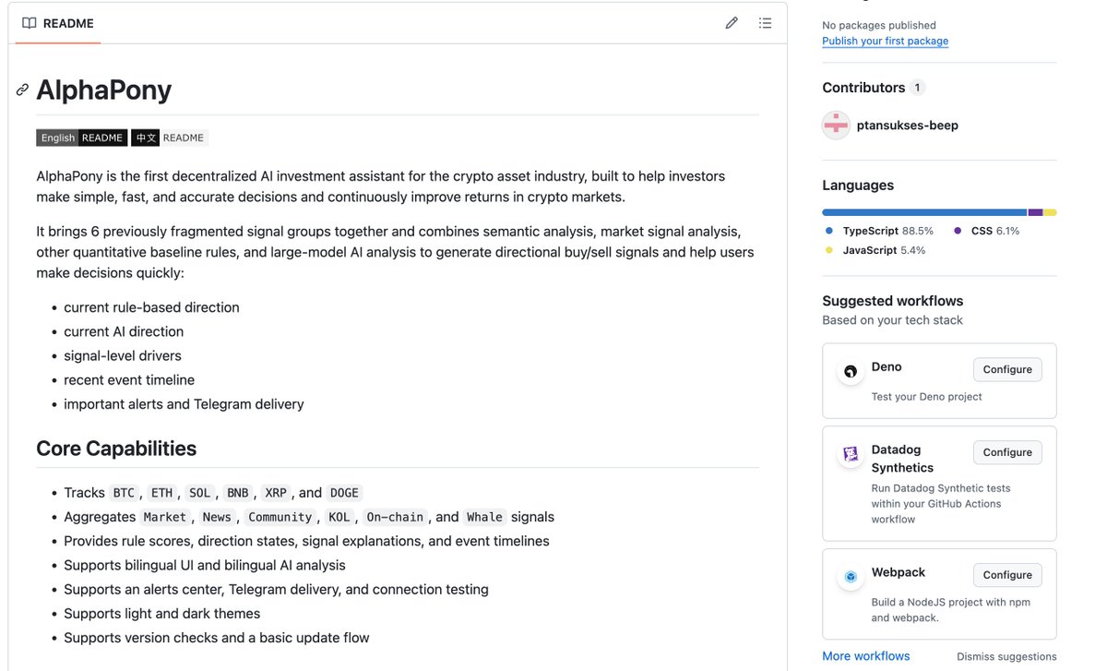Follow the Publish your first package link

pyautogui.click(x=885, y=41)
